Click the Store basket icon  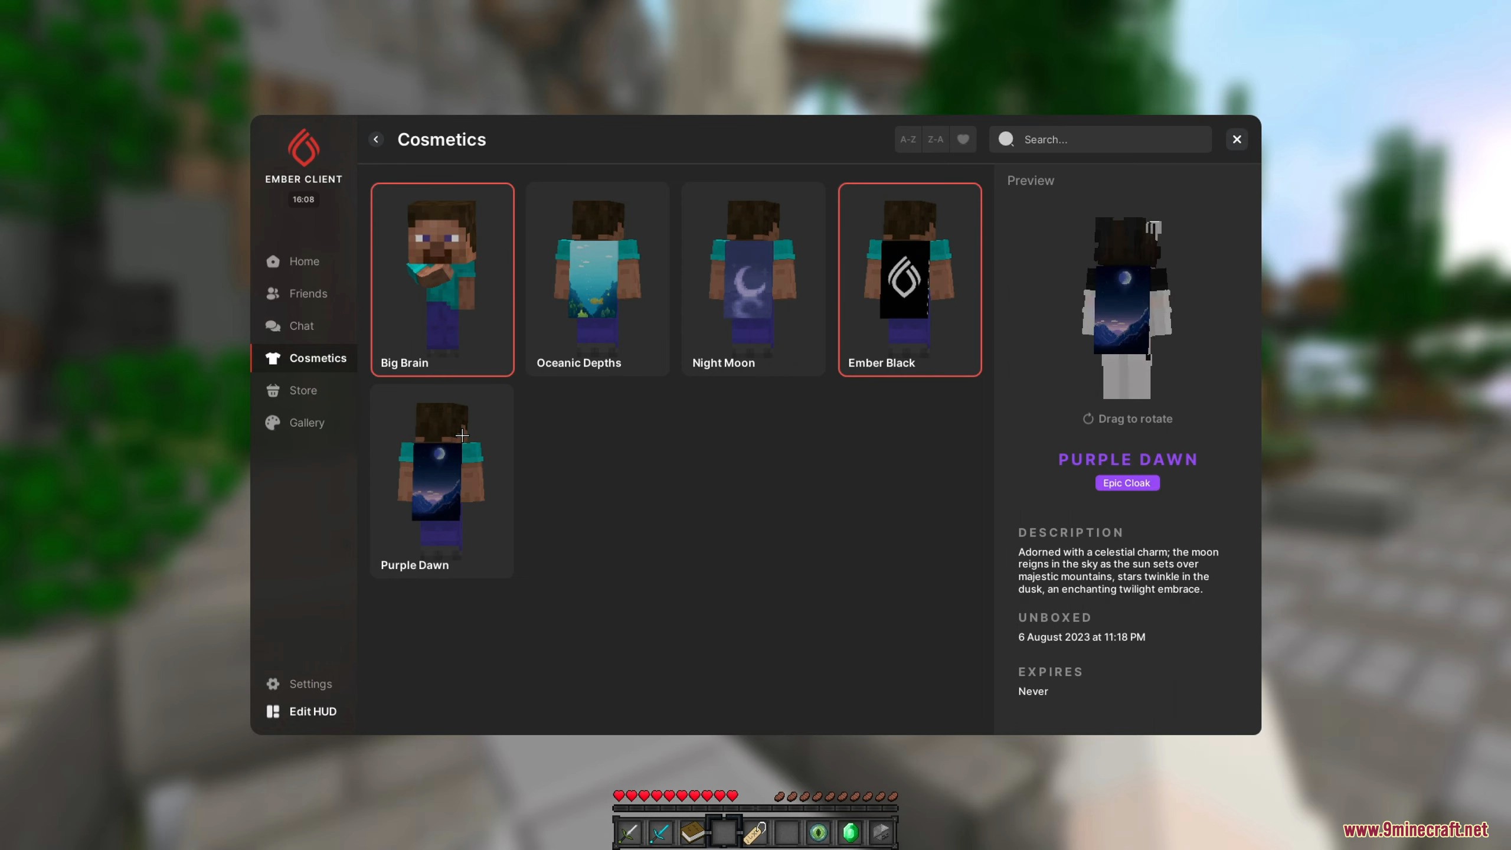click(273, 391)
